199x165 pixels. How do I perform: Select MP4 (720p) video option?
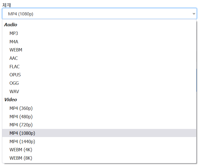99,125
